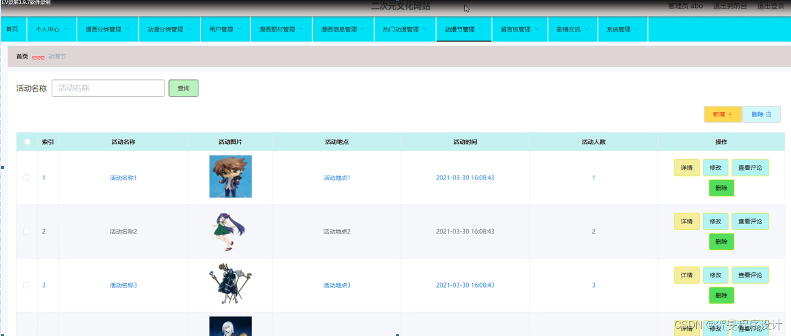
Task: Go to 首页 in the breadcrumb
Action: coord(22,57)
